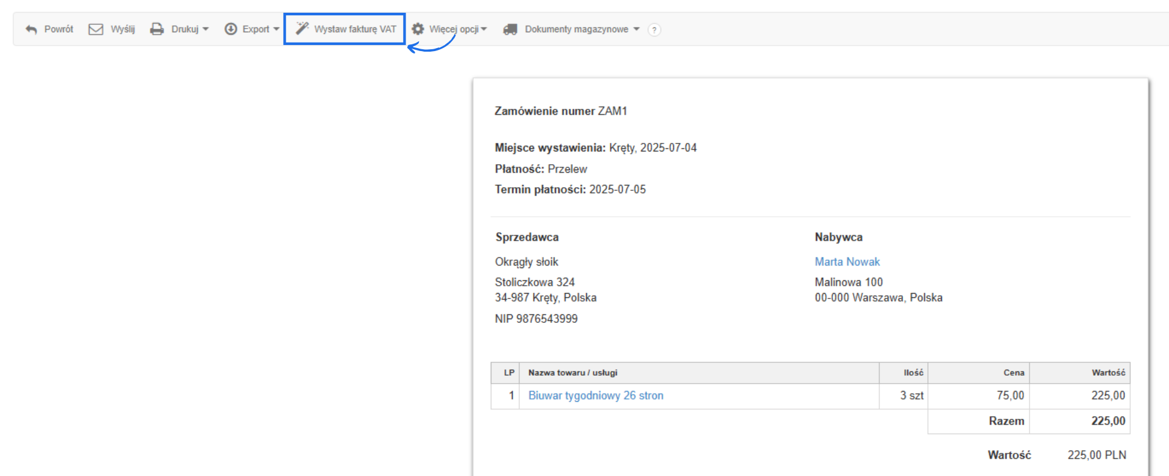Click the magic wand invoice icon
The height and width of the screenshot is (476, 1169).
point(302,29)
